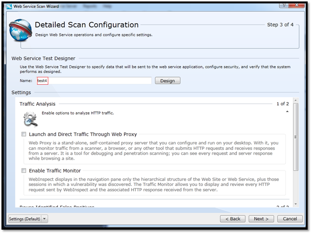Click the WebInspect globe logo icon
This screenshot has width=312, height=234.
[x=19, y=30]
